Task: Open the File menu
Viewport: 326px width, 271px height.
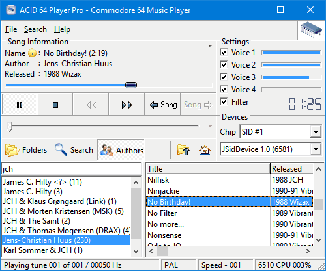Action: click(x=11, y=29)
